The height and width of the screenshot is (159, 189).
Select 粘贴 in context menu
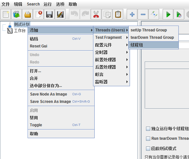coord(61,39)
